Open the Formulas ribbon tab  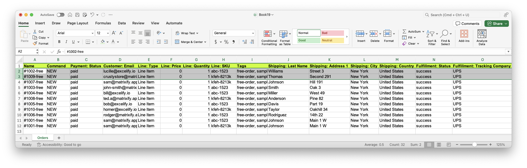(x=103, y=23)
